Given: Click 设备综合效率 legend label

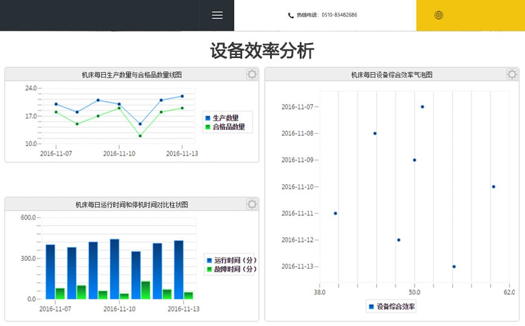Looking at the screenshot, I should point(395,307).
